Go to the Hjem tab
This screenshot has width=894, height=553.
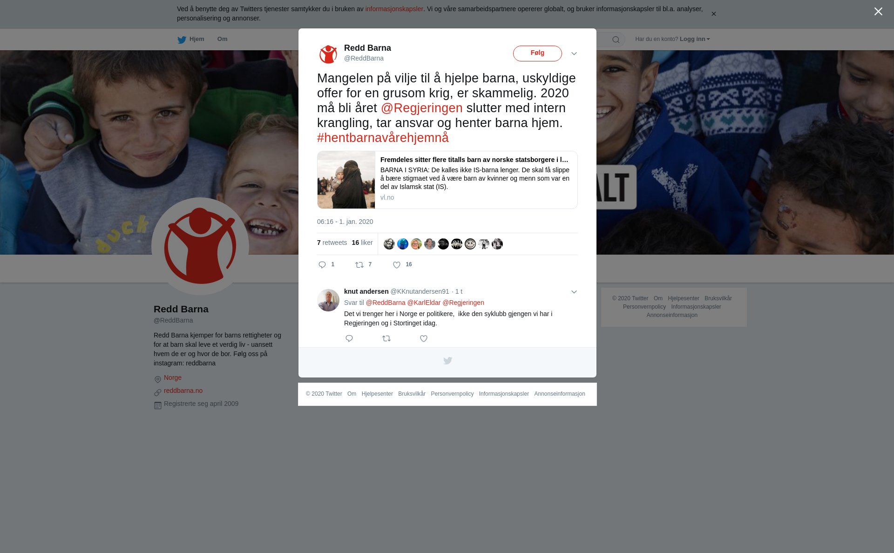(x=191, y=40)
